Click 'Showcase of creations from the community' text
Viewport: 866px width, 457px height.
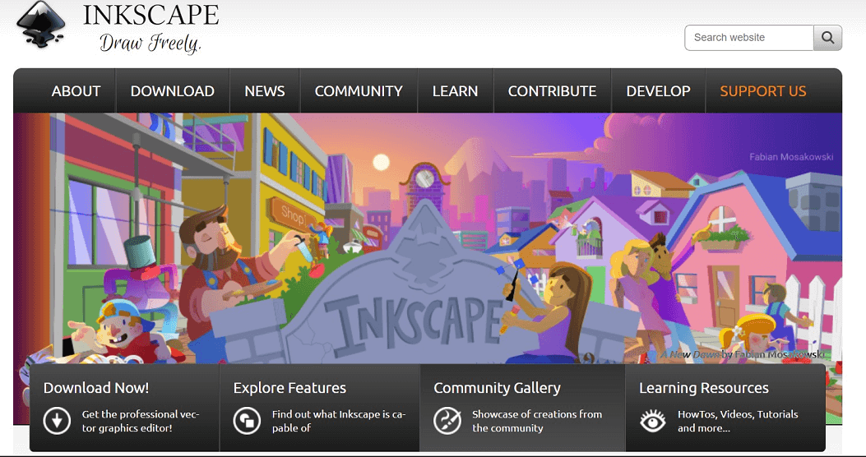pos(537,421)
